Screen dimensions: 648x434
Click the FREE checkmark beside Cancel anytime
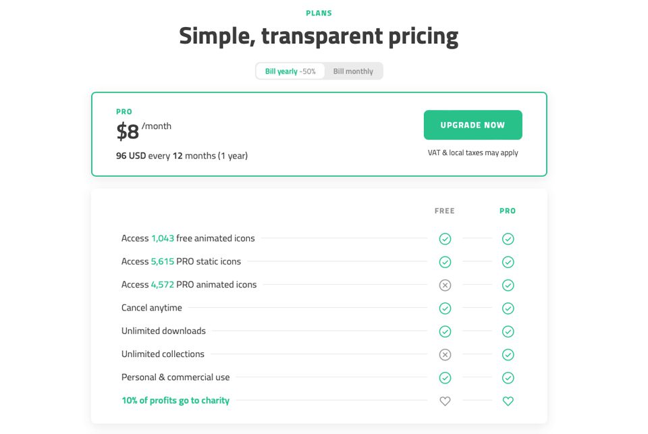(x=445, y=308)
